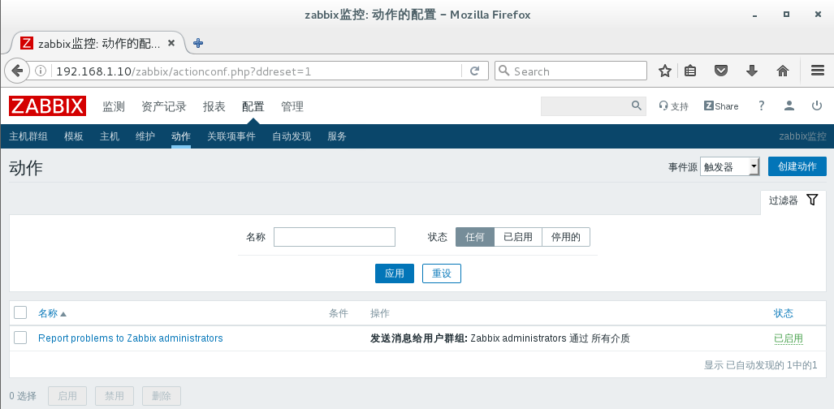The width and height of the screenshot is (834, 409).
Task: Open the 报表 menu
Action: [214, 106]
